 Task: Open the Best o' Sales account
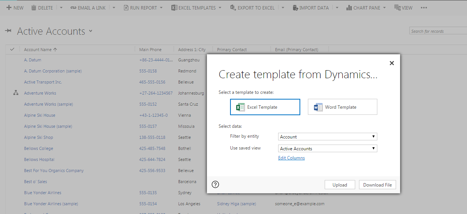35,182
